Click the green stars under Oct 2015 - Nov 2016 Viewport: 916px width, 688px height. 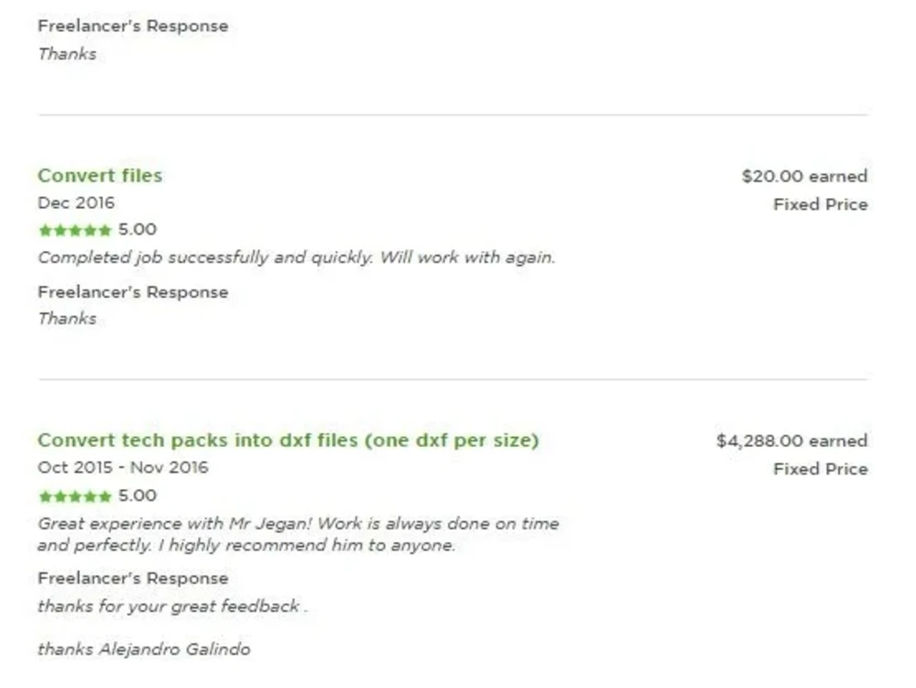(74, 497)
